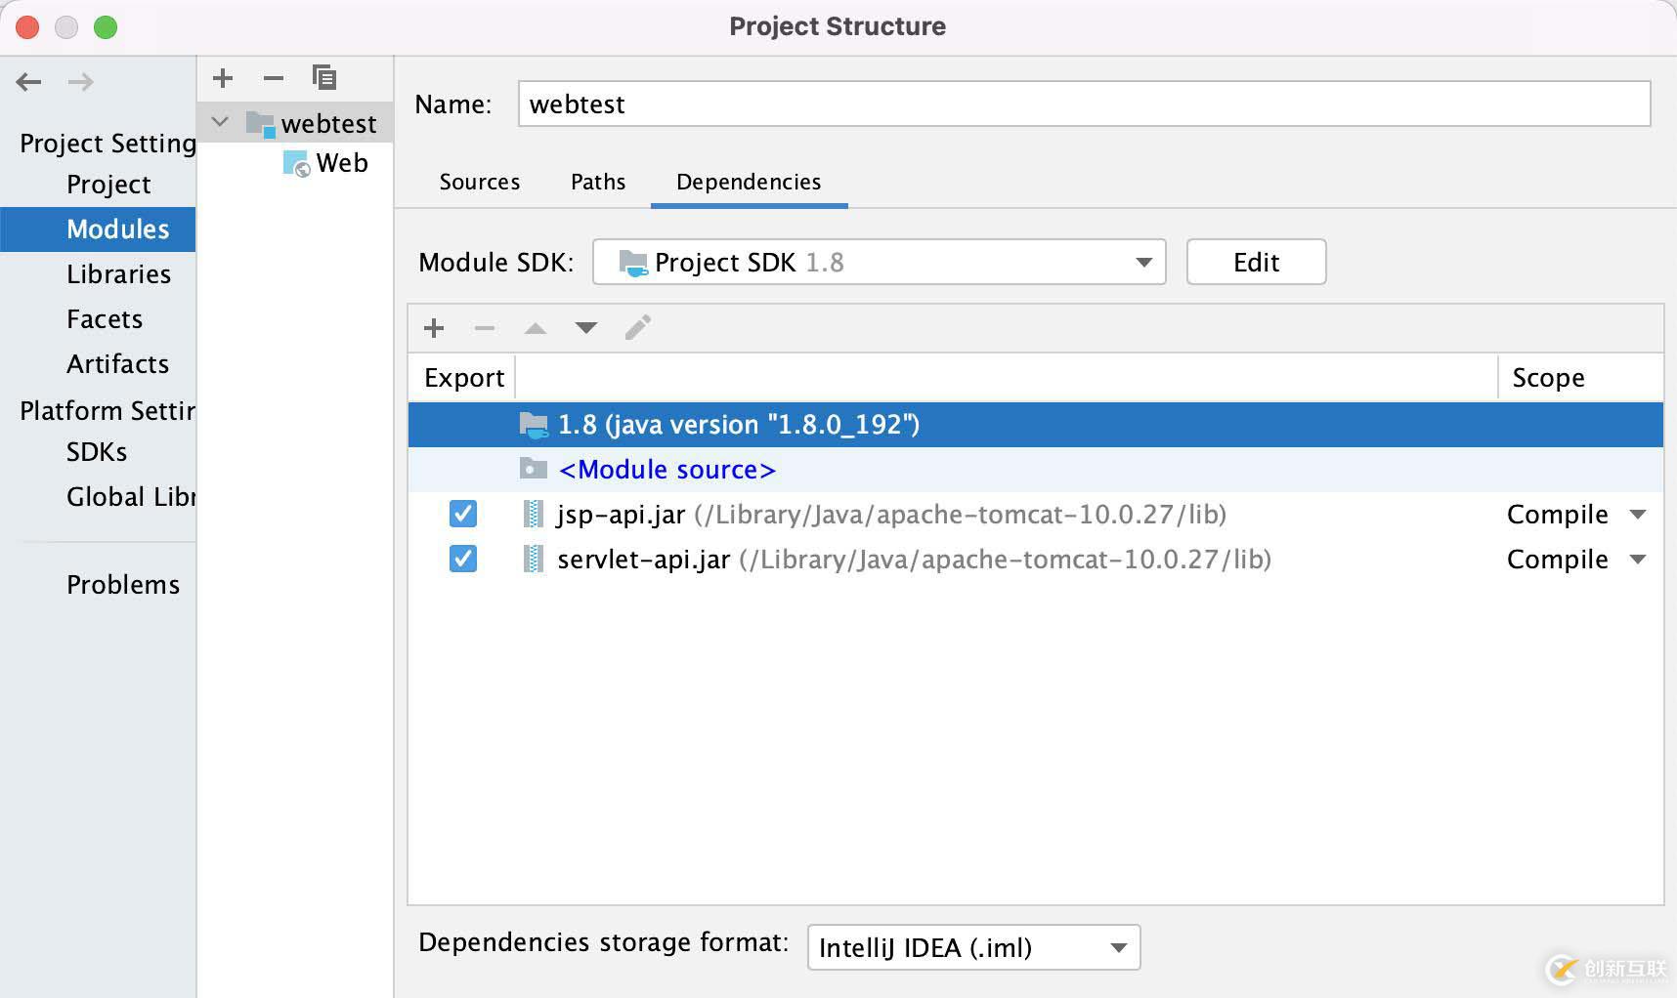Copy the module with the duplicate icon
The height and width of the screenshot is (998, 1677).
pos(324,77)
